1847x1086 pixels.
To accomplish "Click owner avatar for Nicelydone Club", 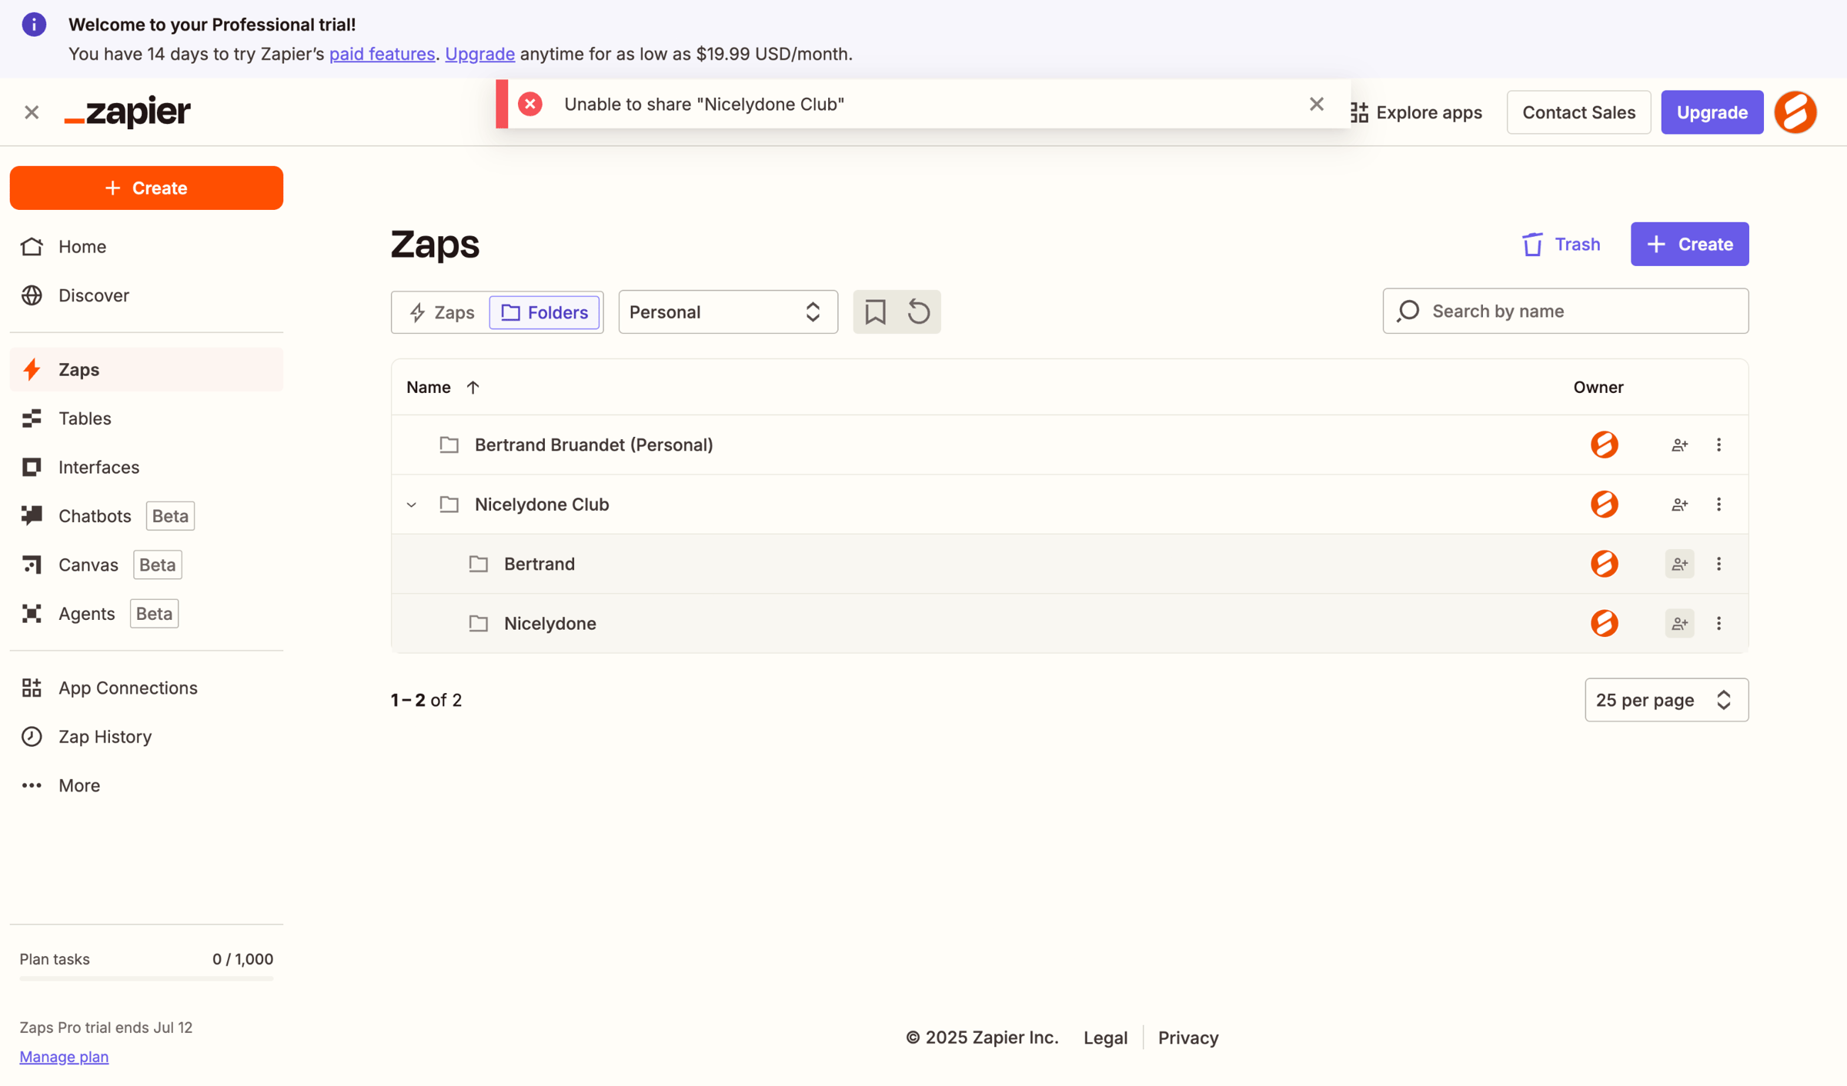I will [1604, 505].
